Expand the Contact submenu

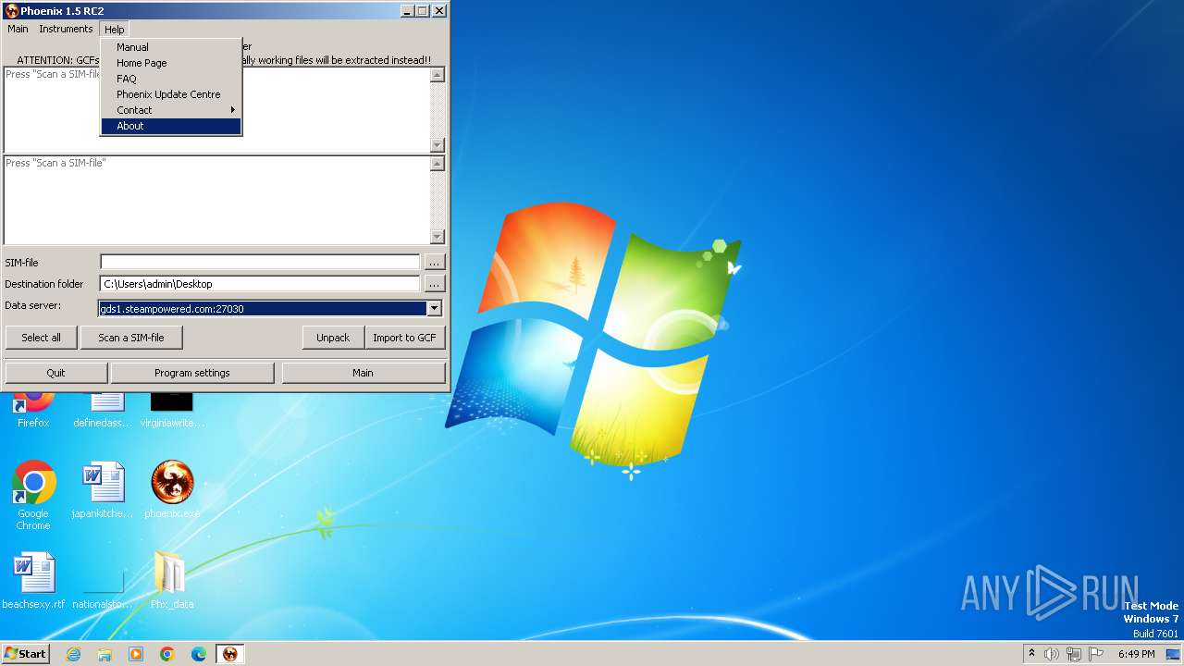pyautogui.click(x=171, y=110)
